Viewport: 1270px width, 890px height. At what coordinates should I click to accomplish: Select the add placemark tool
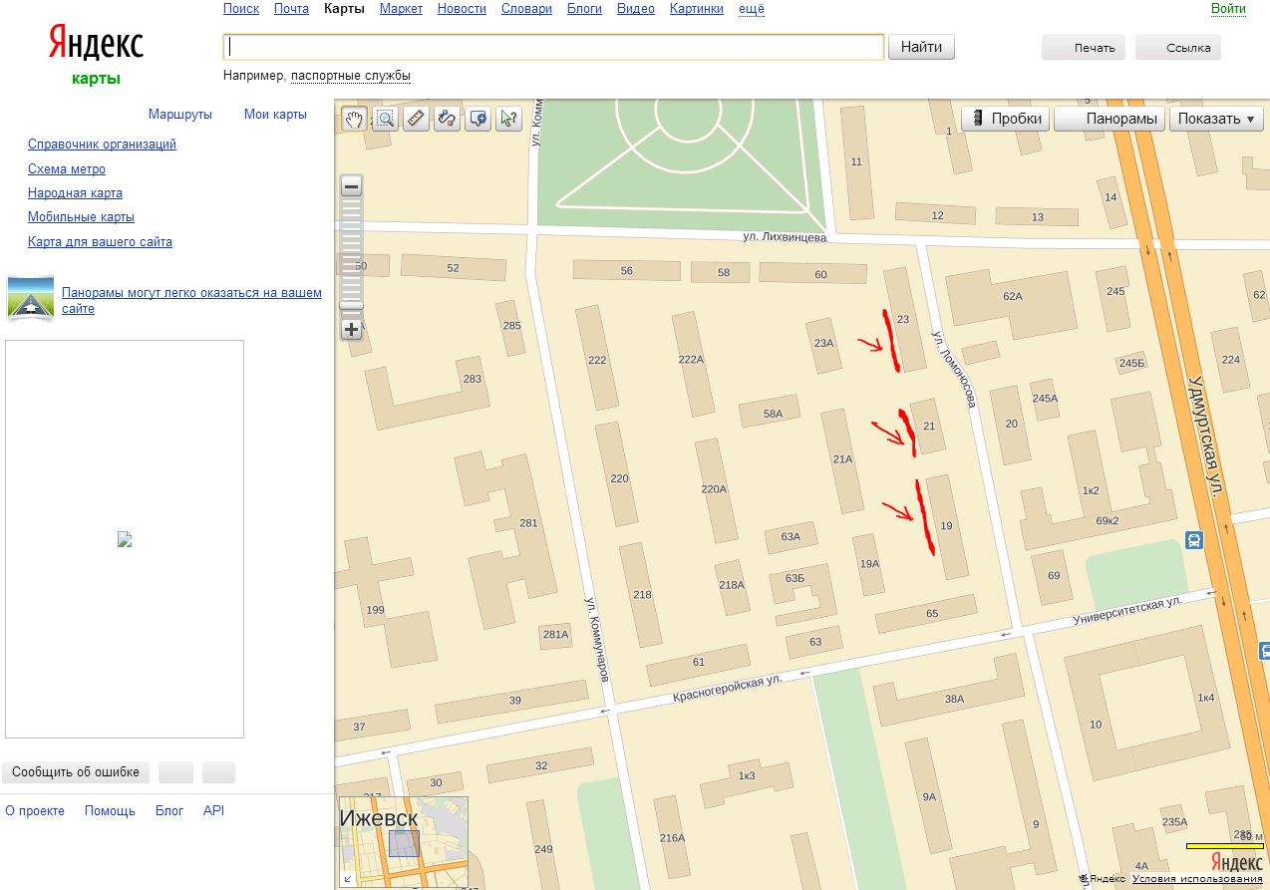[477, 119]
